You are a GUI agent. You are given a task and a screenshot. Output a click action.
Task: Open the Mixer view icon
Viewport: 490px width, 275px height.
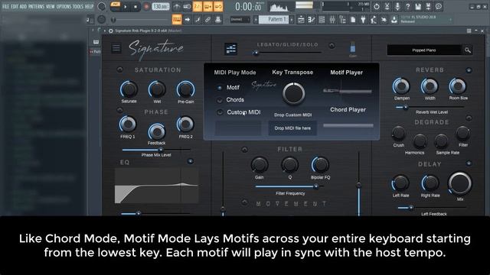(x=332, y=20)
